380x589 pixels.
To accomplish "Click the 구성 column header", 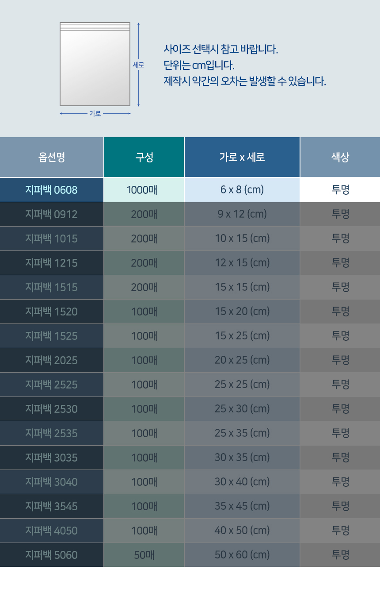I will [x=144, y=157].
